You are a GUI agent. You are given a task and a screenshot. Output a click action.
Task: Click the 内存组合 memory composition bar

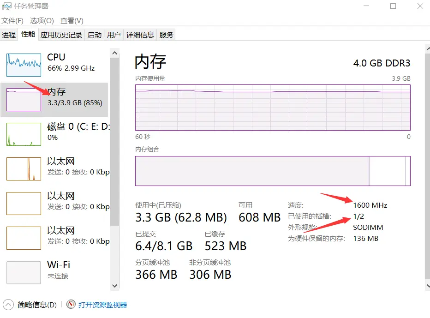click(x=273, y=171)
